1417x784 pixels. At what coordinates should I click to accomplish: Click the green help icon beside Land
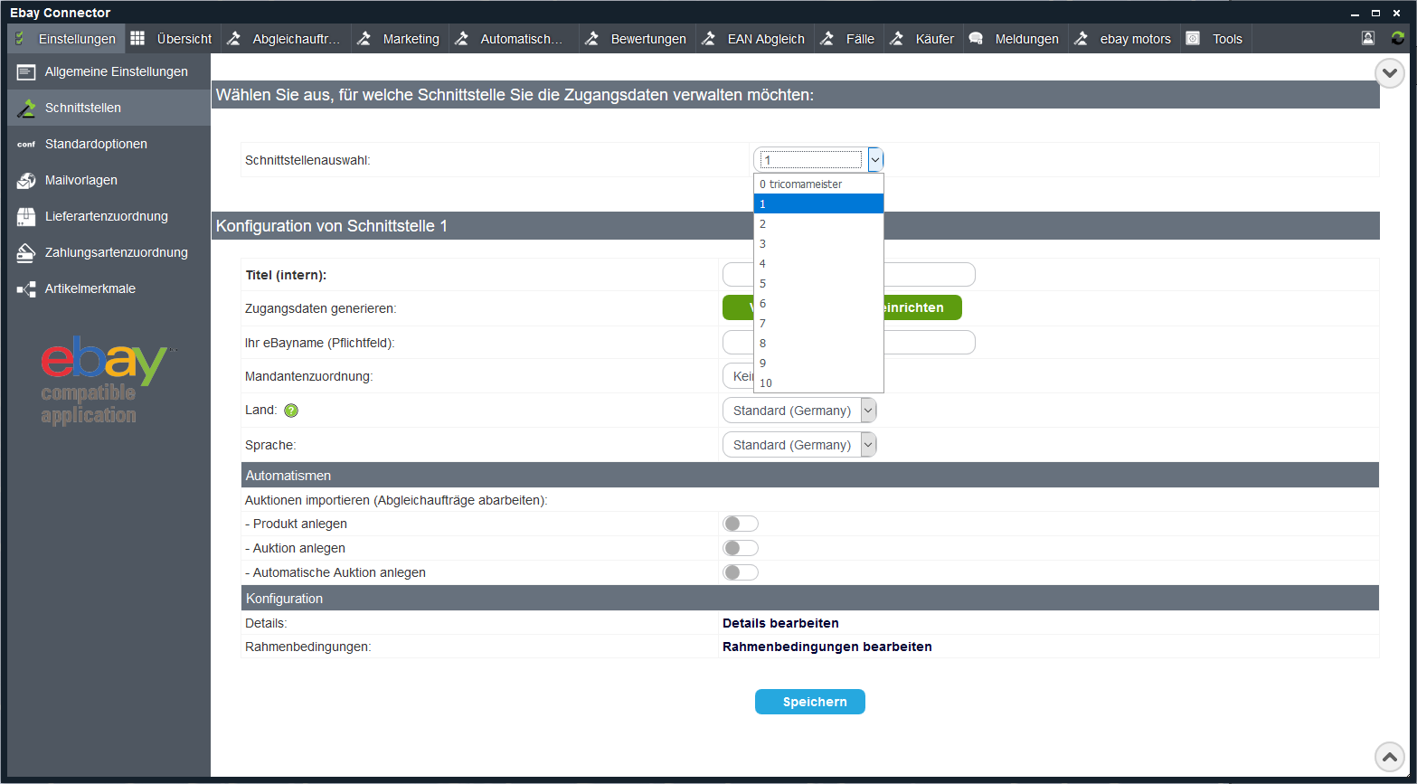(291, 411)
